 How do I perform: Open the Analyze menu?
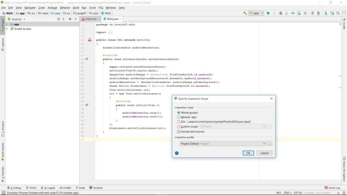point(52,8)
